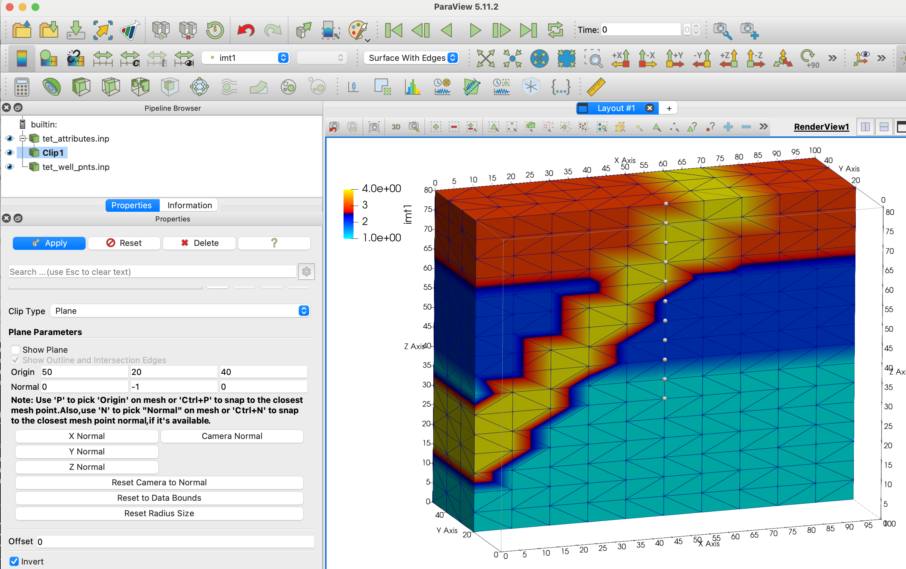Click the Z Normal button
The width and height of the screenshot is (906, 569).
pyautogui.click(x=87, y=467)
